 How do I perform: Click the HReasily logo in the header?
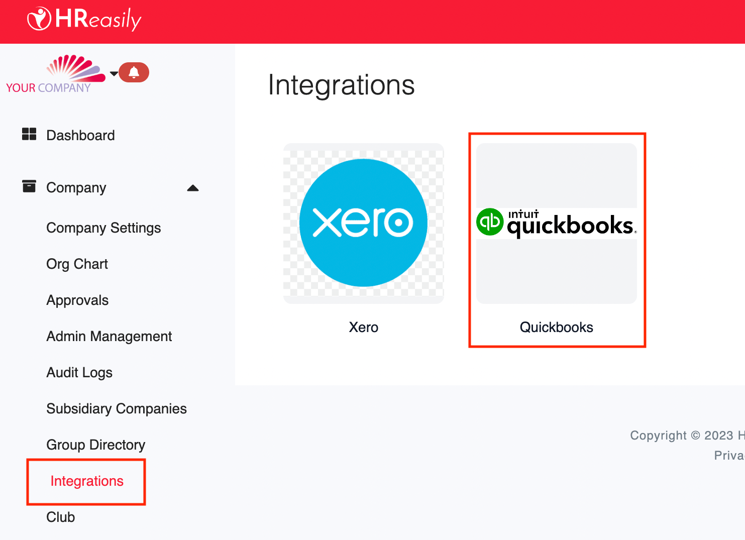pos(84,19)
